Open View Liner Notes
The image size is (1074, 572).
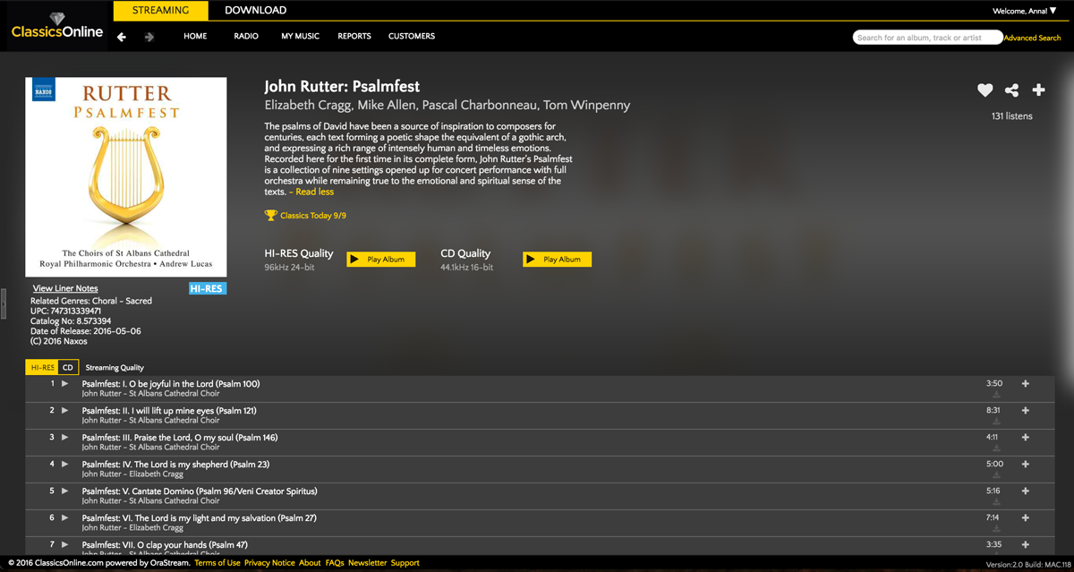pyautogui.click(x=65, y=288)
